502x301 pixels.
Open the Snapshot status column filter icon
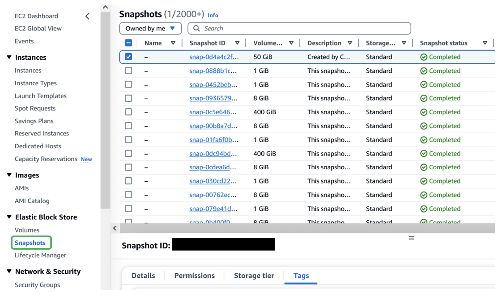pos(485,43)
